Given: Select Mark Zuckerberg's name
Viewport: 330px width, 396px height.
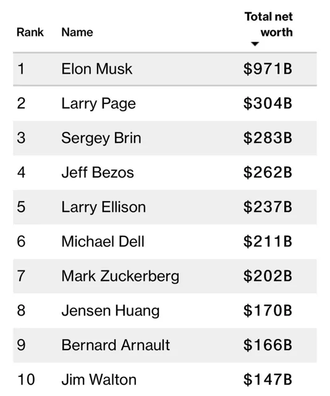Looking at the screenshot, I should [121, 277].
